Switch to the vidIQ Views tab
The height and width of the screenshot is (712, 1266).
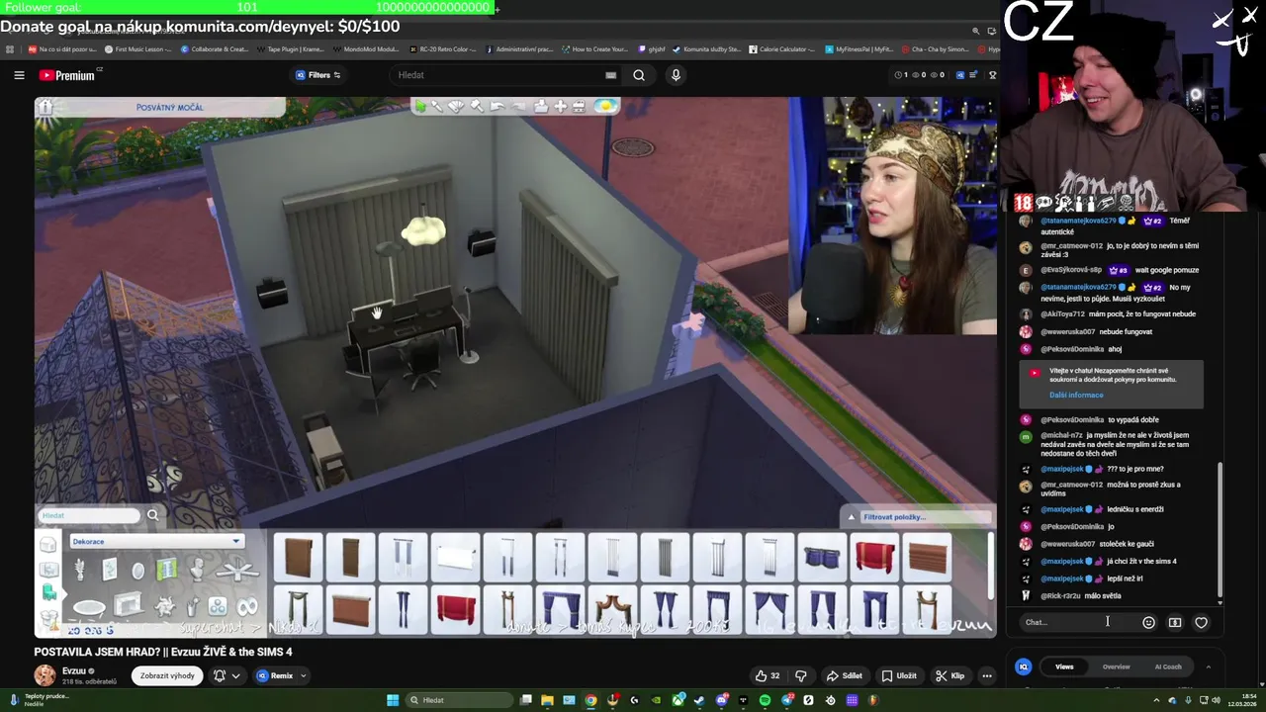[x=1064, y=667]
